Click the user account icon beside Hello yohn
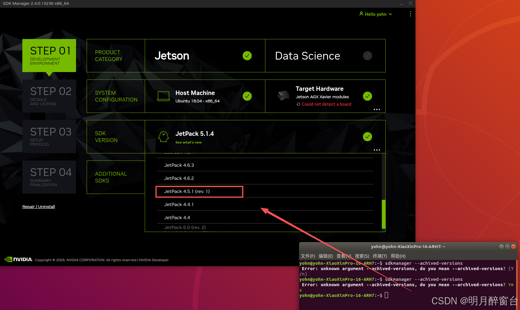The height and width of the screenshot is (310, 520). (x=361, y=14)
